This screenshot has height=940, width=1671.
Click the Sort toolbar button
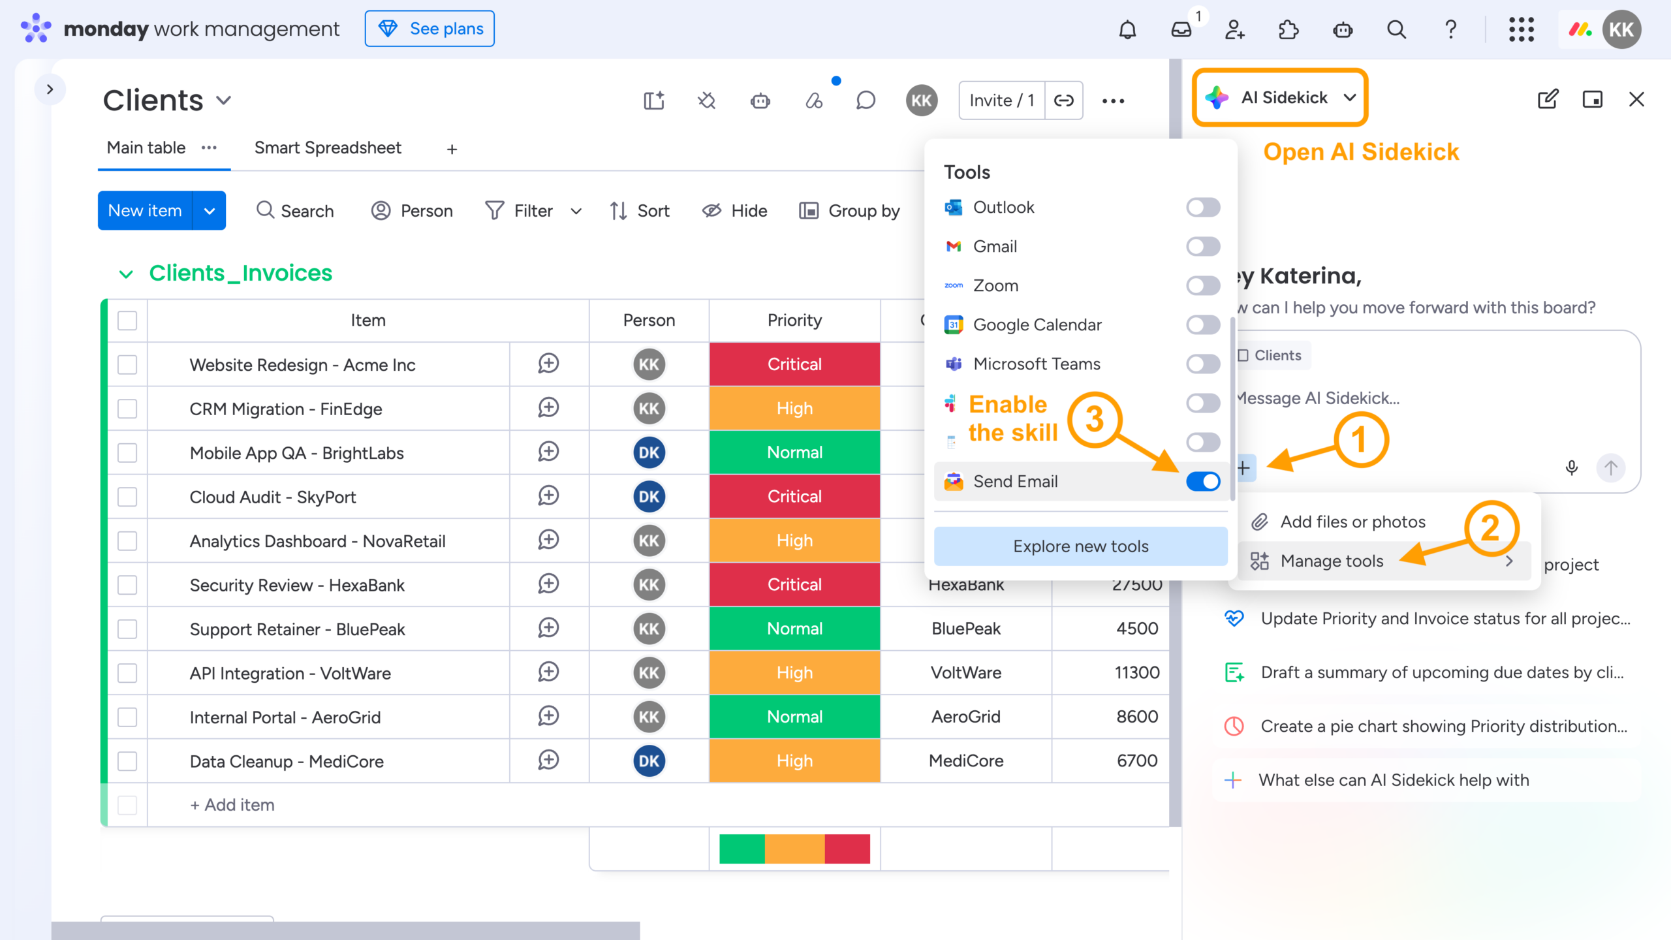pos(640,211)
